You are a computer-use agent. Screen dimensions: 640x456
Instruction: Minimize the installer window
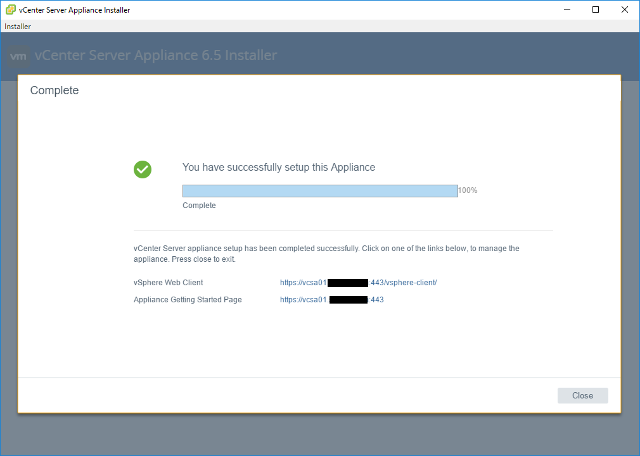pos(567,9)
